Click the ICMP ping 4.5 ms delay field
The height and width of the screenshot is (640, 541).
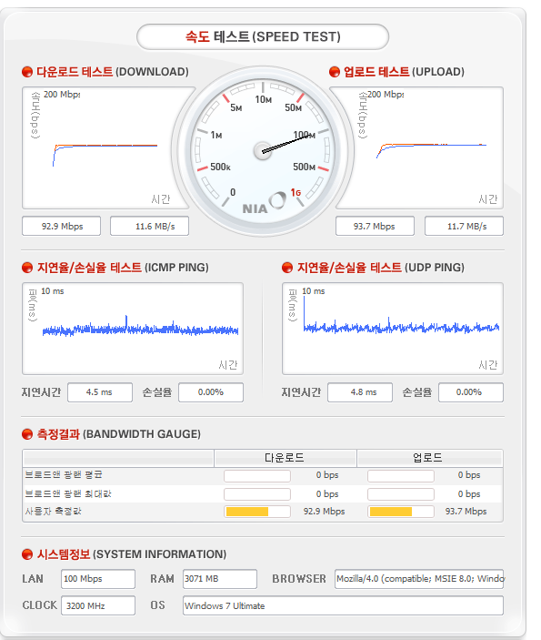point(100,392)
